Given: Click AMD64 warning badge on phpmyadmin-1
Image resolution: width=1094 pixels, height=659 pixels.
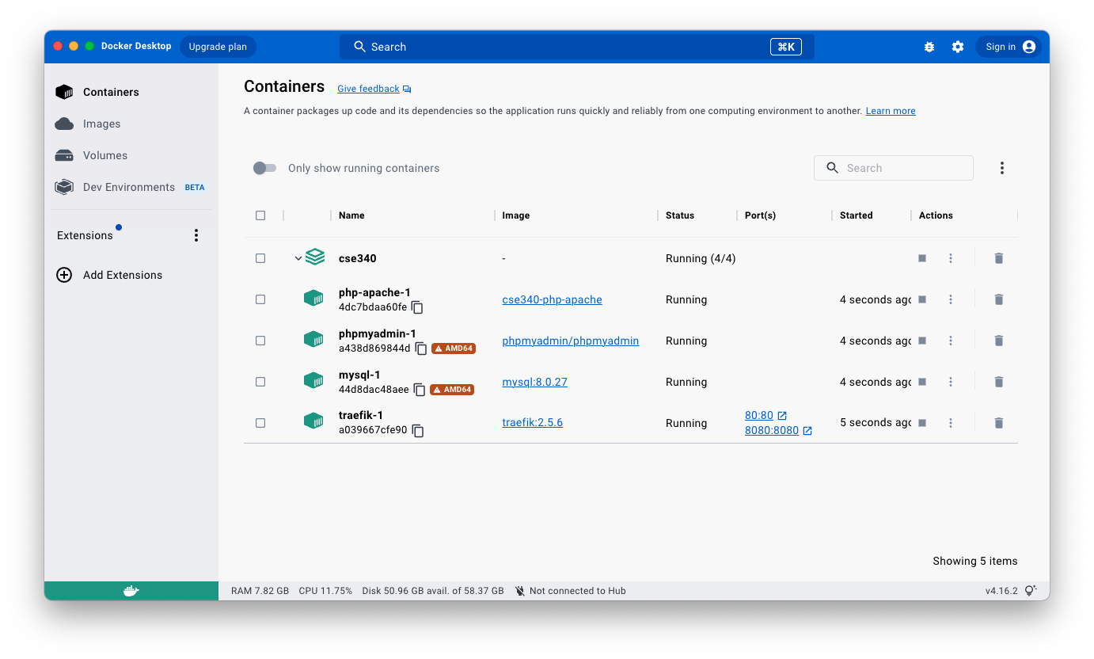Looking at the screenshot, I should [x=454, y=349].
